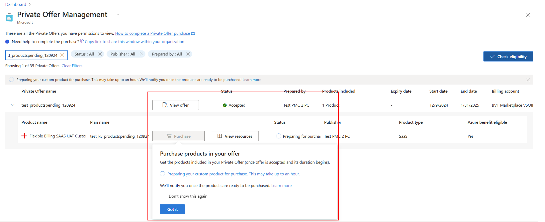
Task: Click the Billing account column header
Action: coord(505,91)
